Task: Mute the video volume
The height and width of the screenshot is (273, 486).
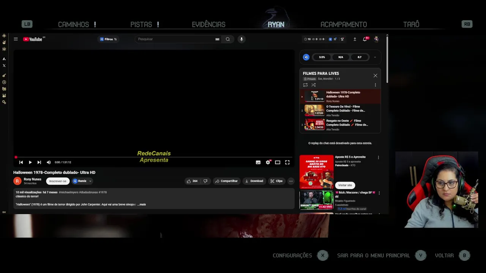Action: click(x=49, y=162)
